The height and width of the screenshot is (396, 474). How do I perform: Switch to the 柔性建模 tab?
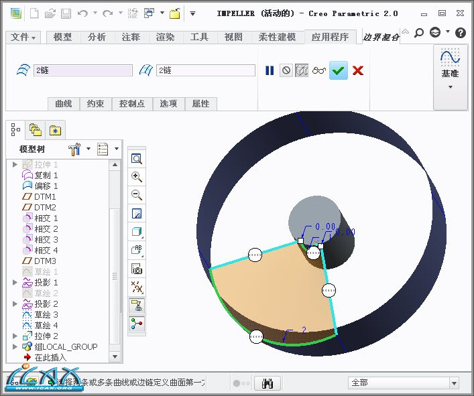(x=276, y=38)
